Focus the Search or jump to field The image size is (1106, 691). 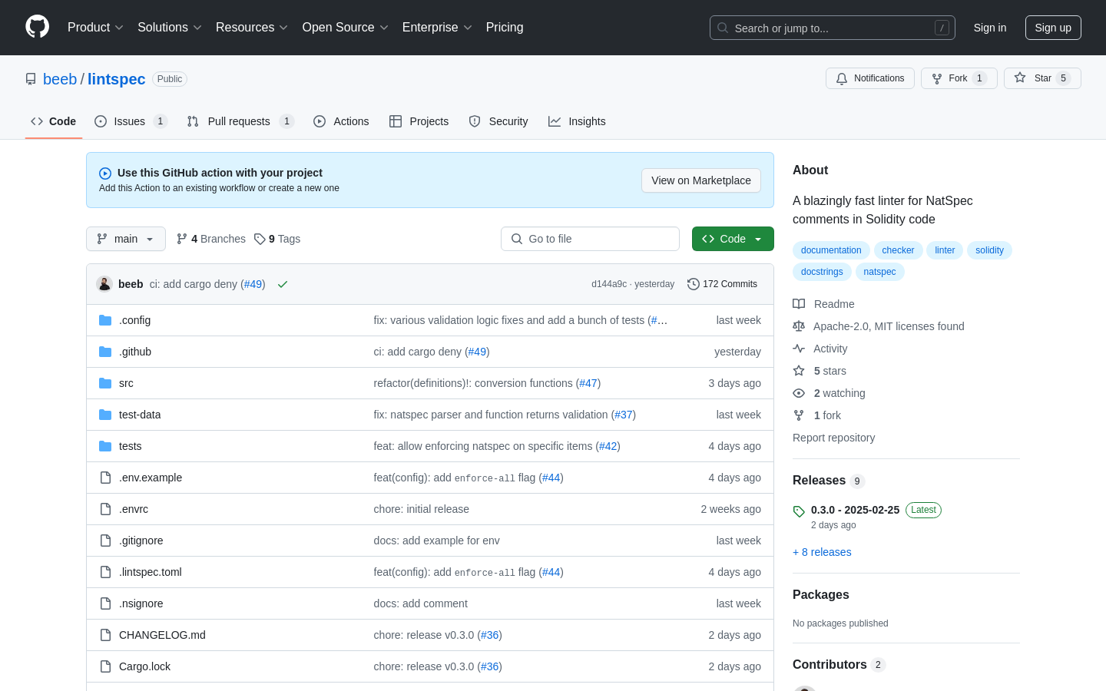point(833,28)
